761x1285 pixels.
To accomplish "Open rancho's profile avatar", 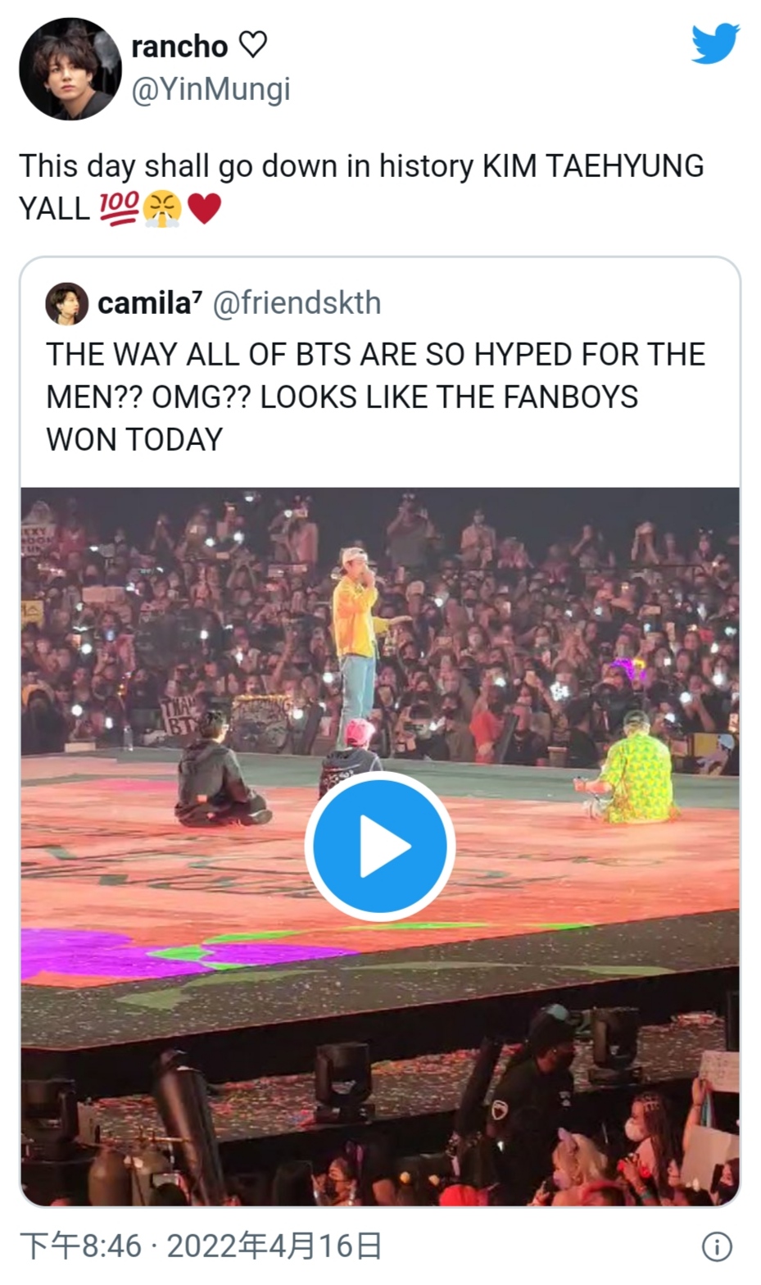I will (x=70, y=70).
